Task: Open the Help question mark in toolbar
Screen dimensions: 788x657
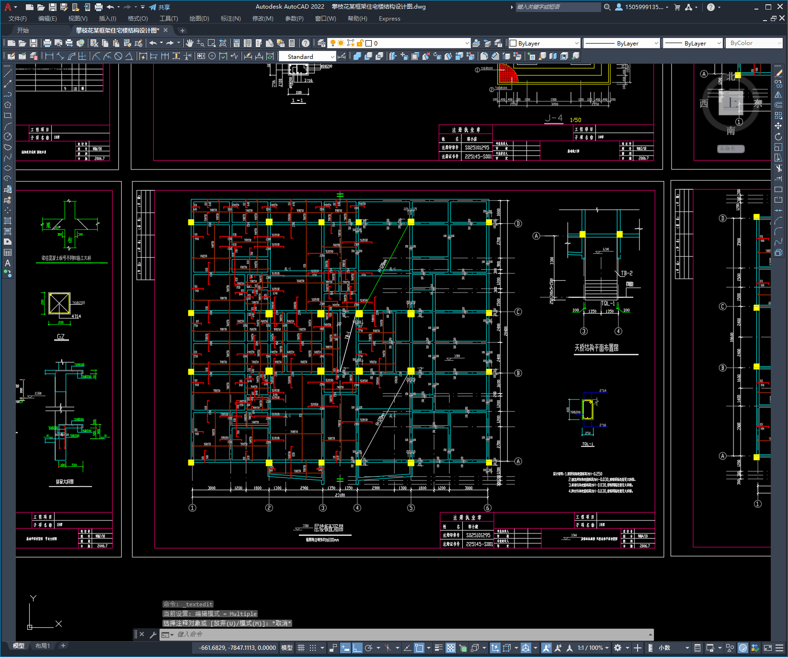Action: tap(306, 43)
